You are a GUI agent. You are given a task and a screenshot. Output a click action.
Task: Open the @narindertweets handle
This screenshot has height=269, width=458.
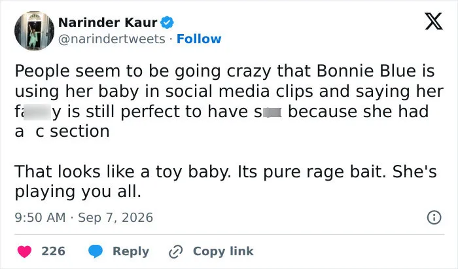click(x=112, y=39)
